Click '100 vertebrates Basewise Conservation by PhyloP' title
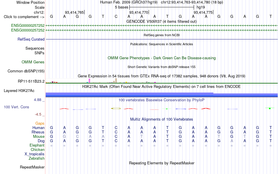The image size is (278, 174). (162, 100)
